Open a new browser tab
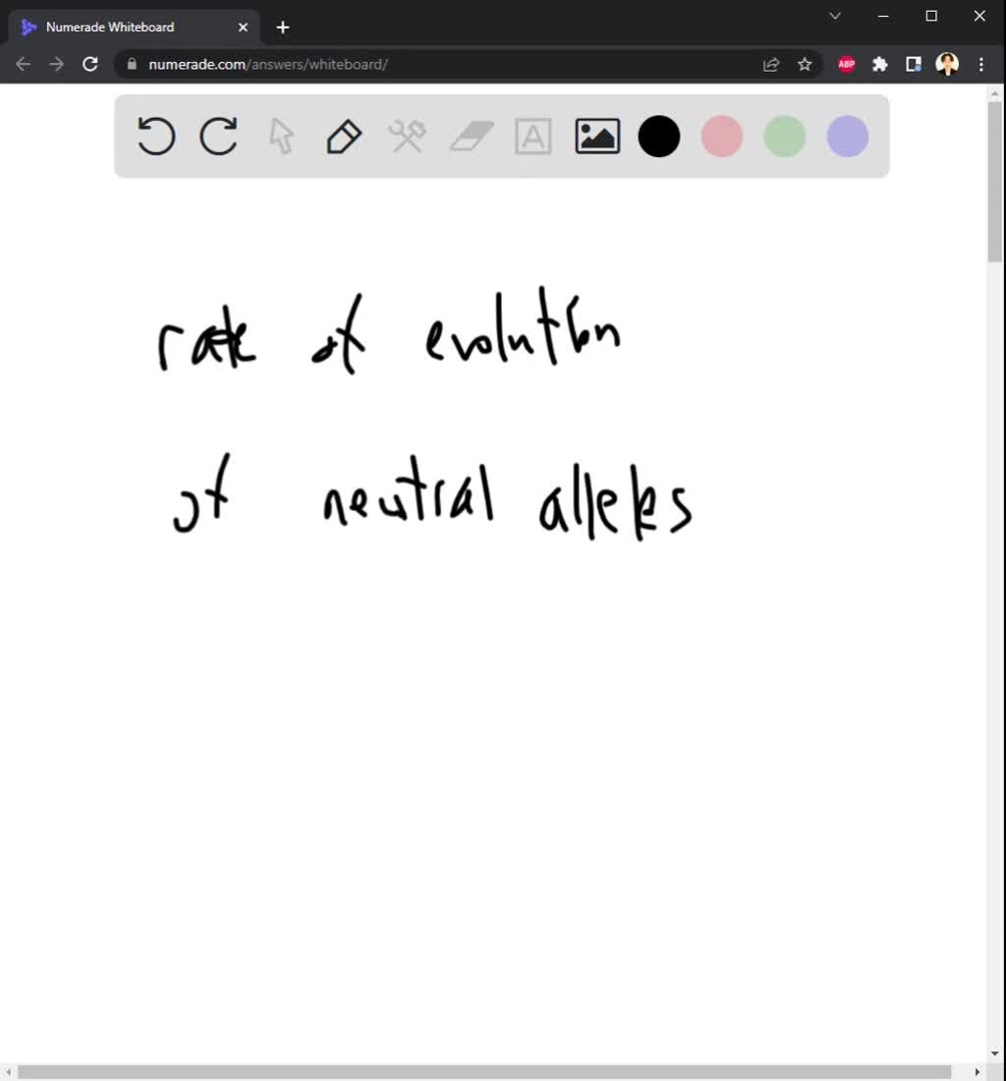This screenshot has width=1006, height=1081. (x=282, y=27)
